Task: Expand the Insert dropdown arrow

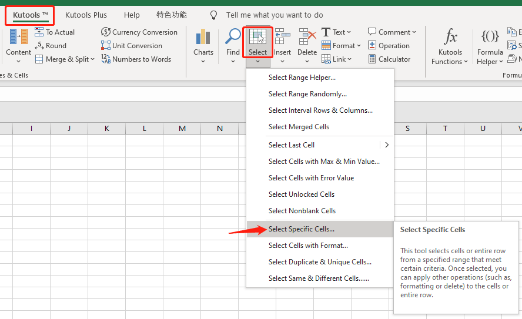Action: click(282, 61)
